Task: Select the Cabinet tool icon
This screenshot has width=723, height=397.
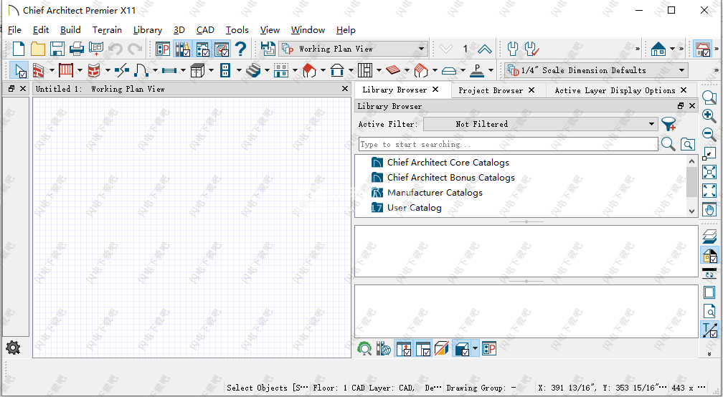Action: point(197,70)
